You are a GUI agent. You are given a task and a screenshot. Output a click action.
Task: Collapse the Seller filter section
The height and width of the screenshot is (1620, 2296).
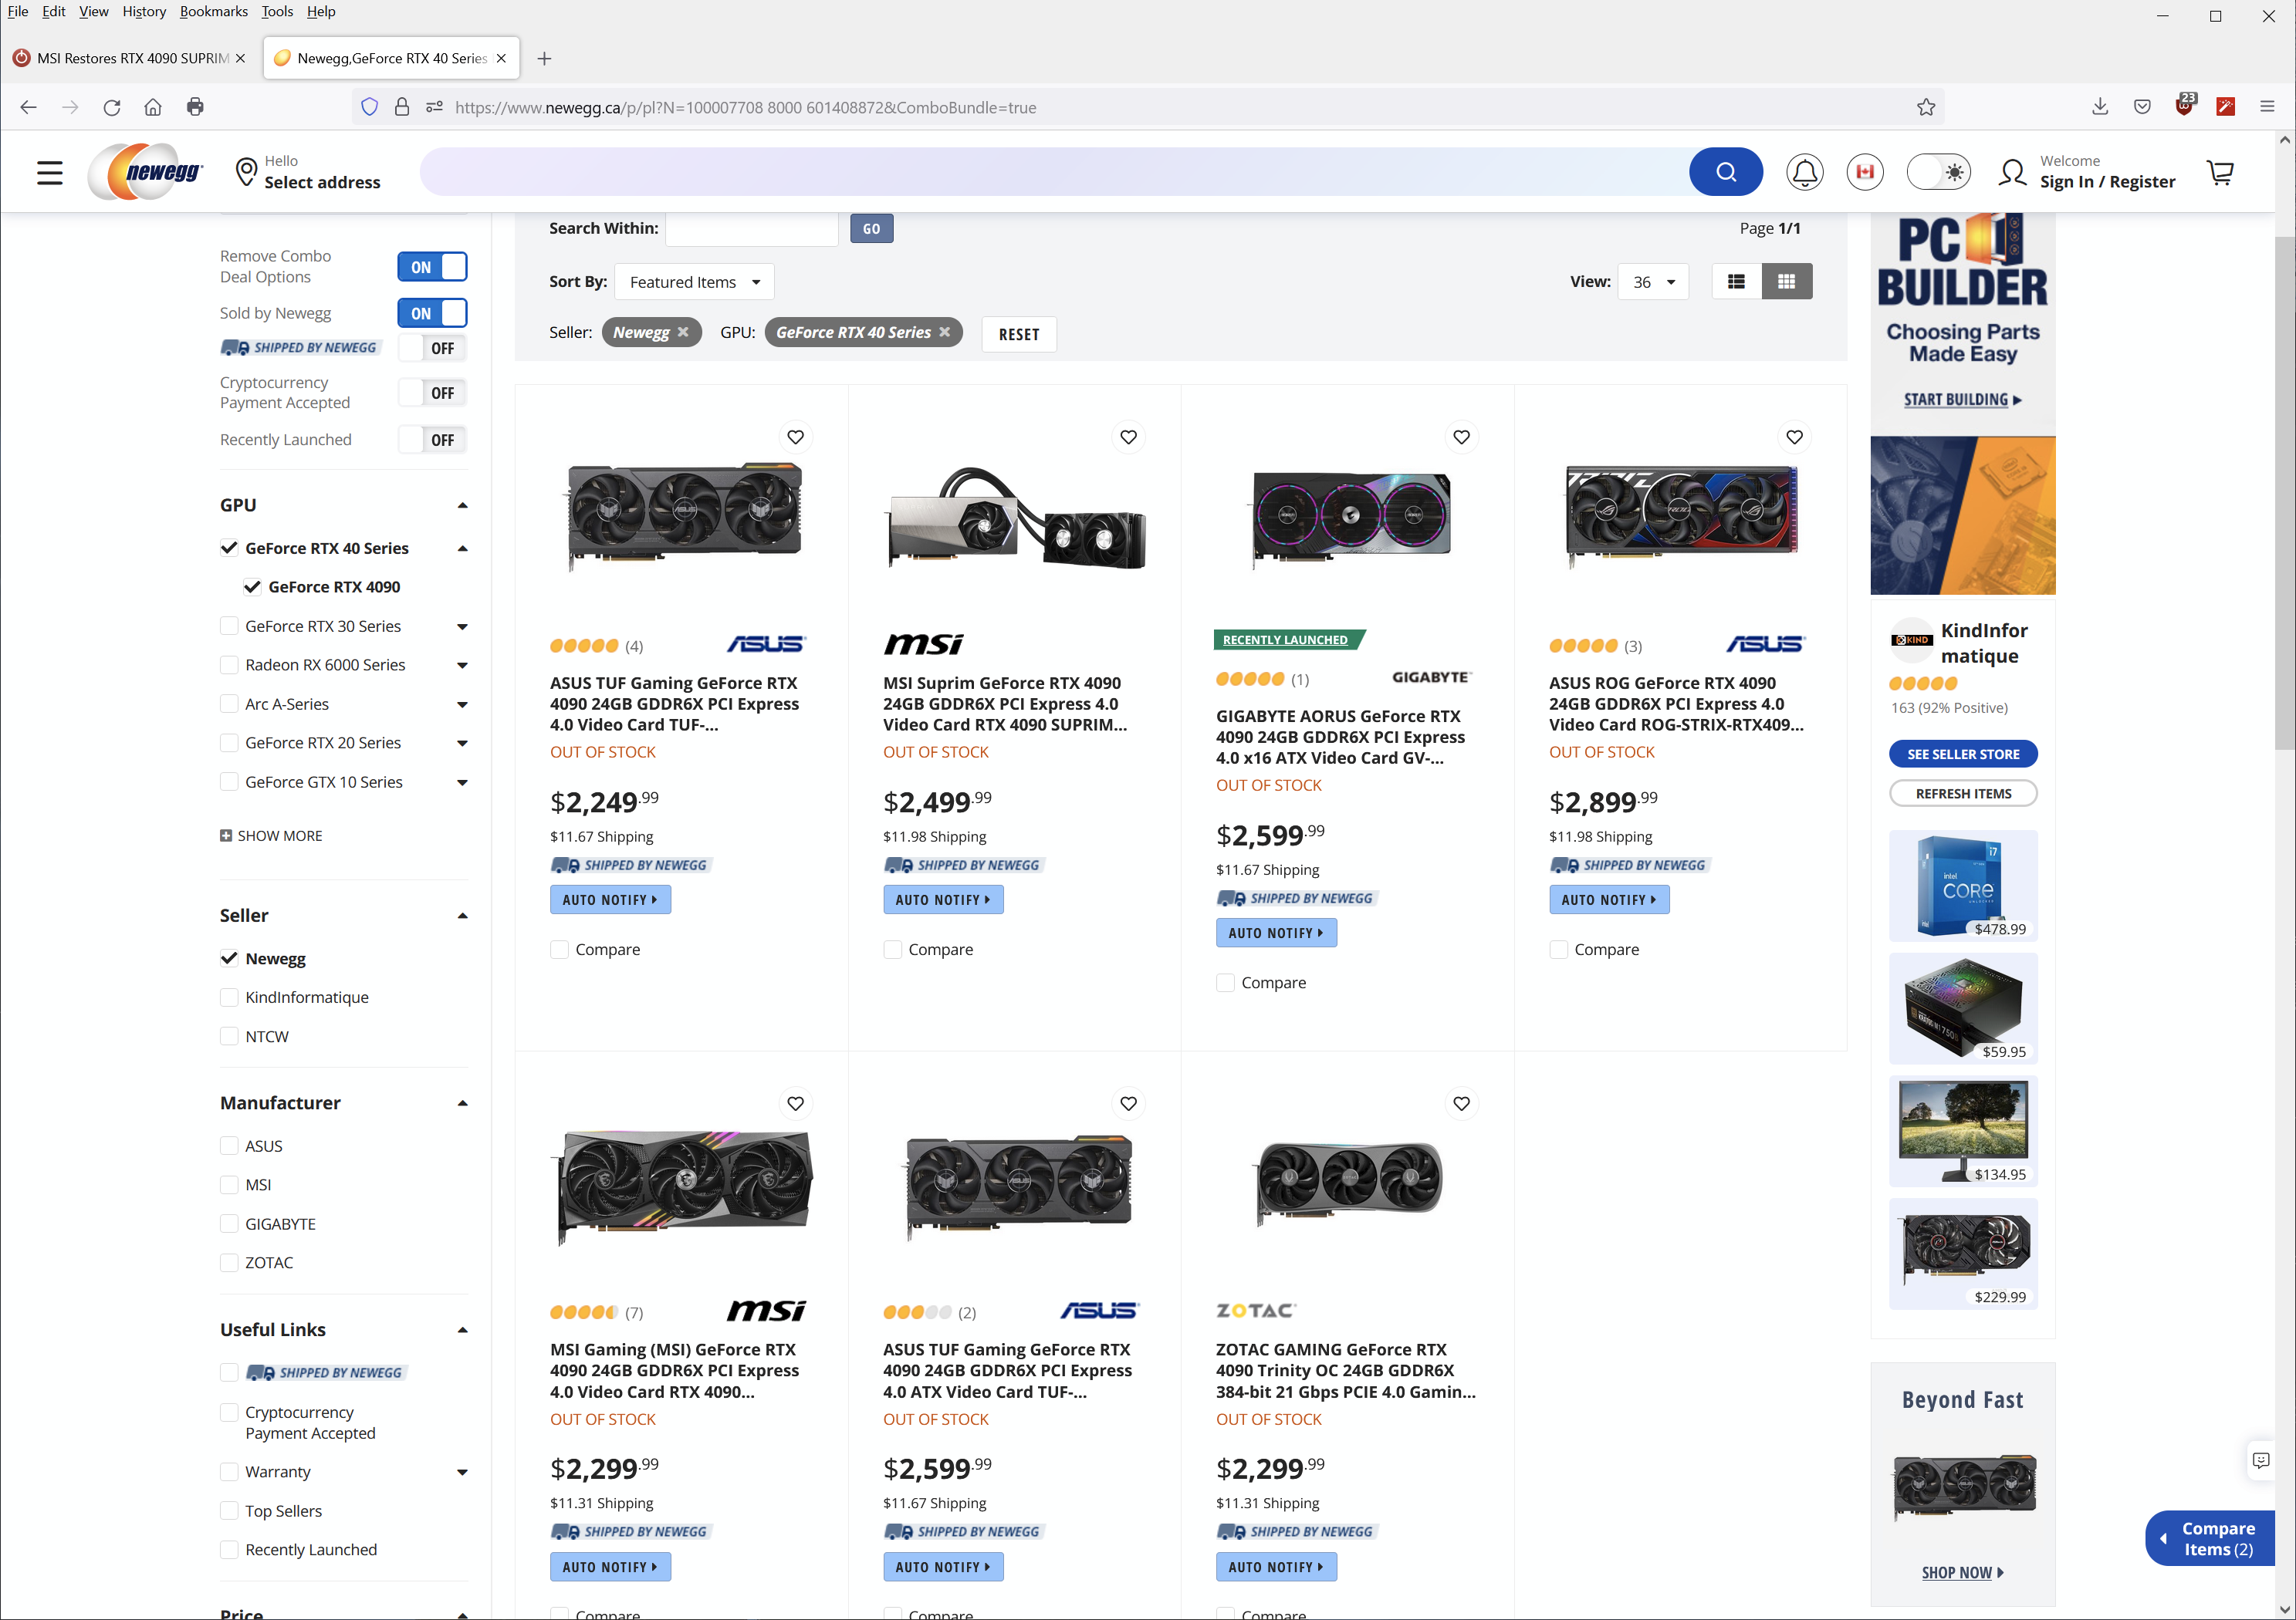[462, 916]
